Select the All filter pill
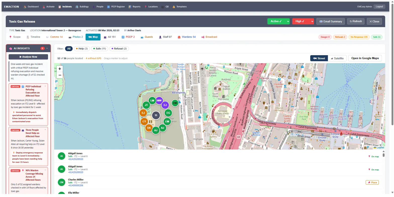The height and width of the screenshot is (197, 394). click(x=69, y=48)
